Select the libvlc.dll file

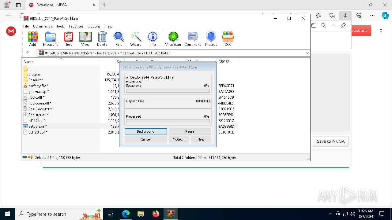36,97
